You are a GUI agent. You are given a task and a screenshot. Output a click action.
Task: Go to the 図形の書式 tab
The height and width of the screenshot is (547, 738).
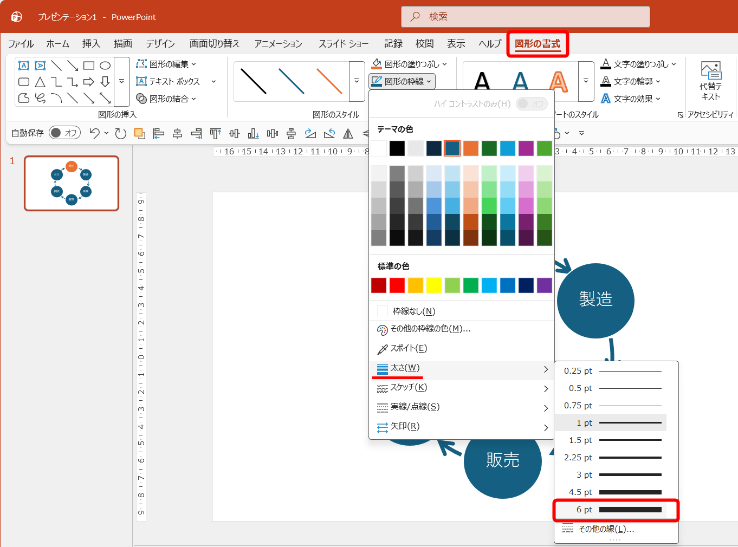(x=538, y=44)
